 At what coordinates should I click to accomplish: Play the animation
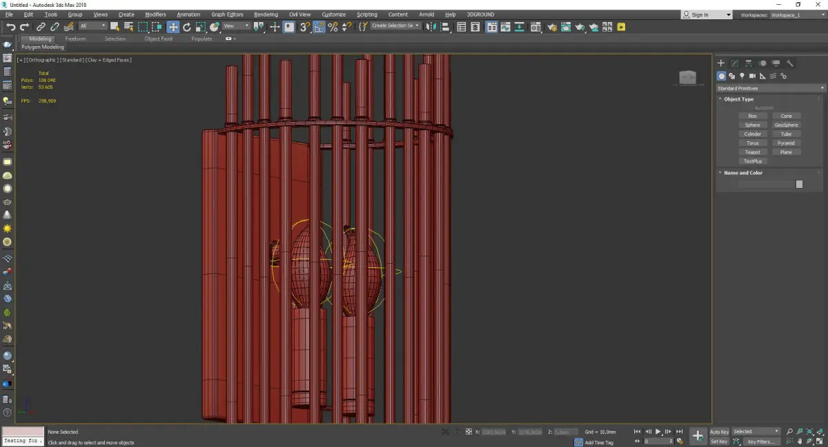[658, 432]
